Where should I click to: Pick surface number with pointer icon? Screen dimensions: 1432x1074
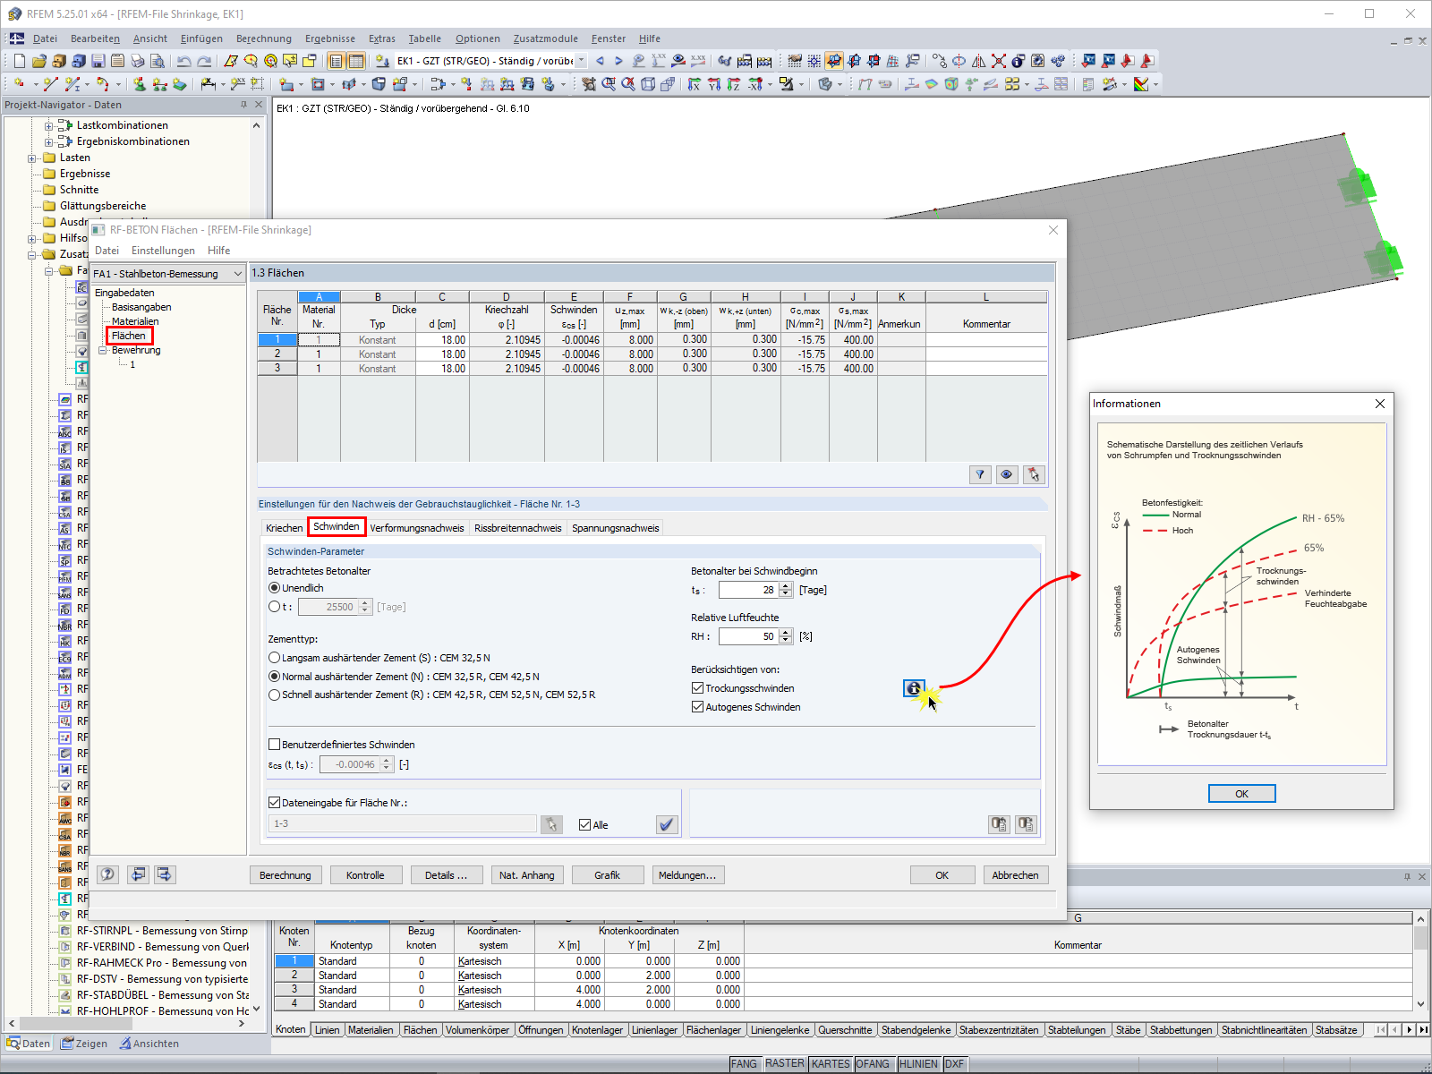(x=551, y=824)
